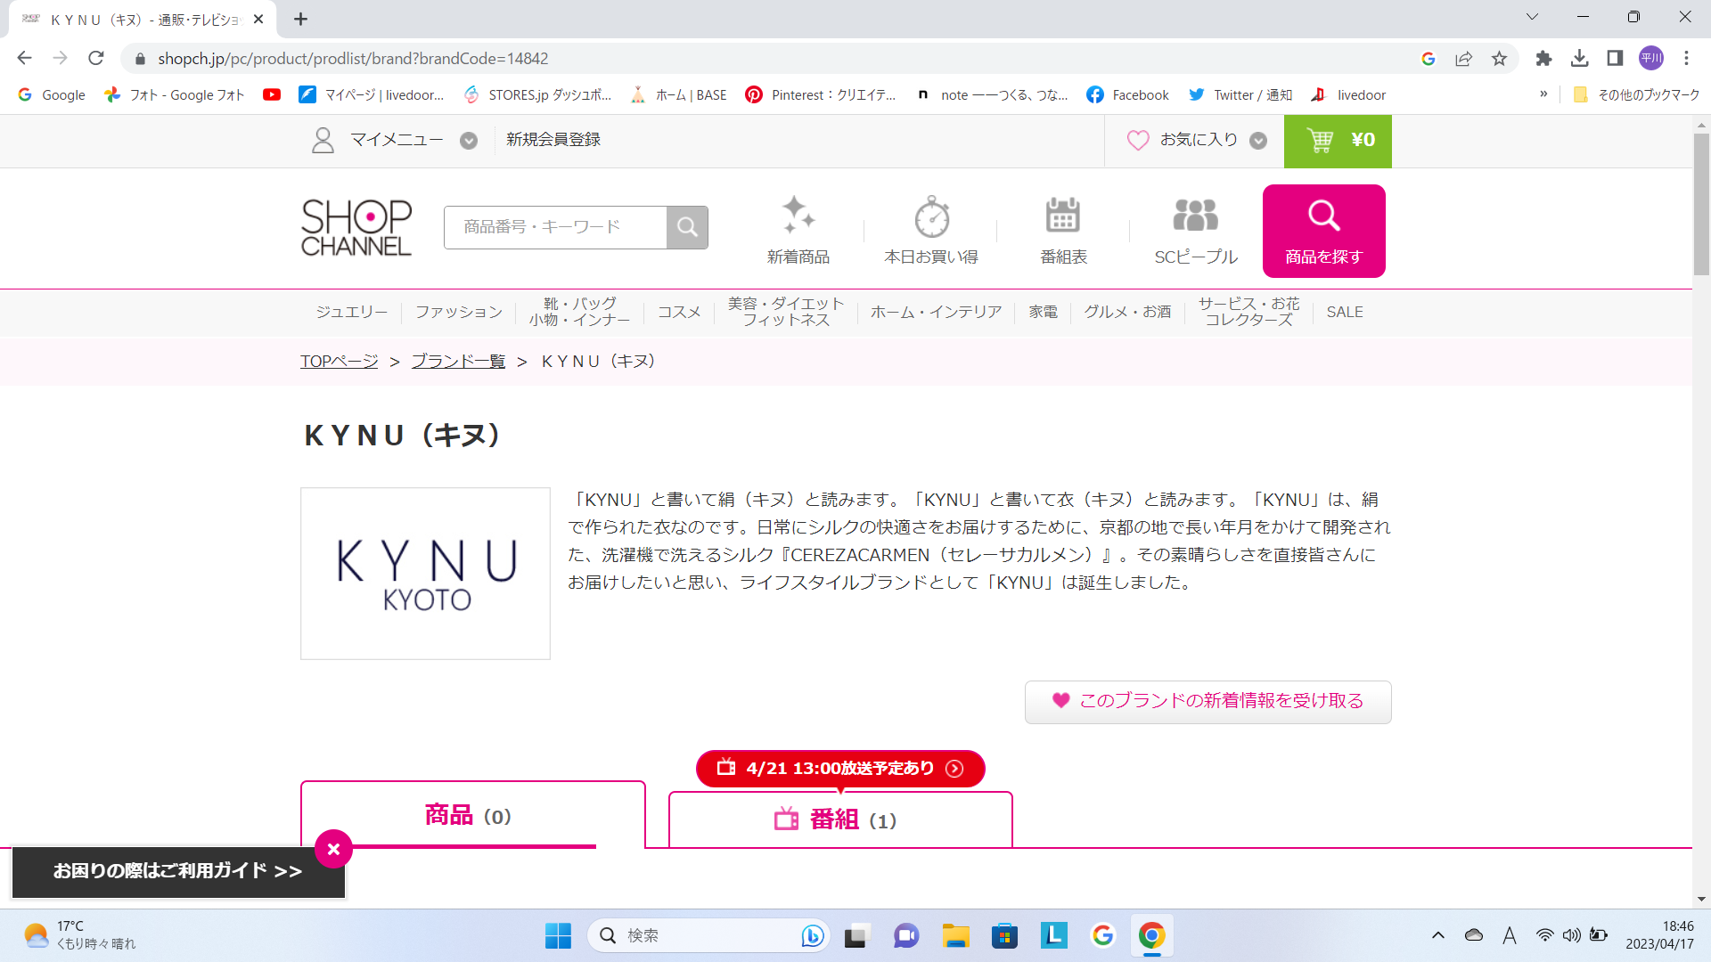
Task: Go back with browser back arrow
Action: pyautogui.click(x=24, y=58)
